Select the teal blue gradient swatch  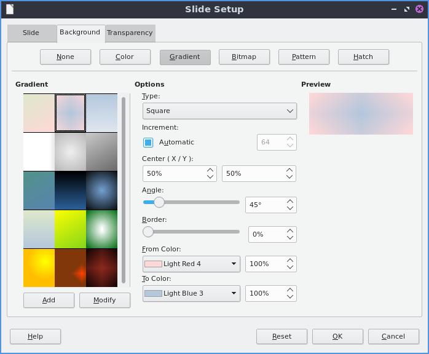39,190
